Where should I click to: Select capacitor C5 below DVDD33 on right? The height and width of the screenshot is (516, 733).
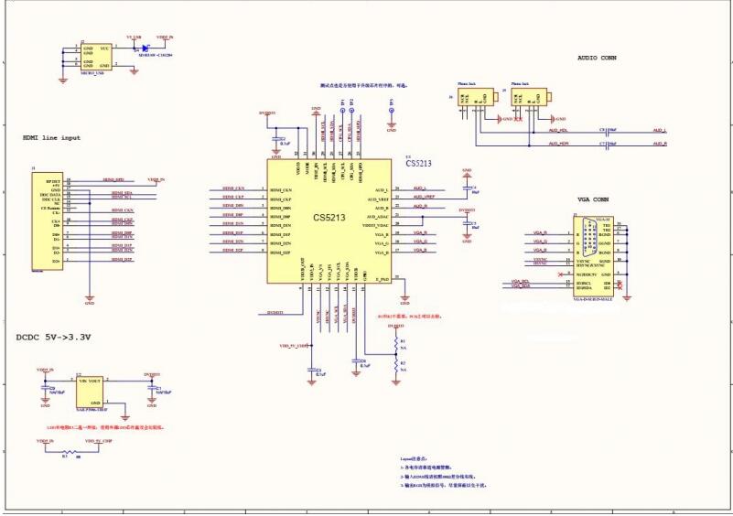467,223
